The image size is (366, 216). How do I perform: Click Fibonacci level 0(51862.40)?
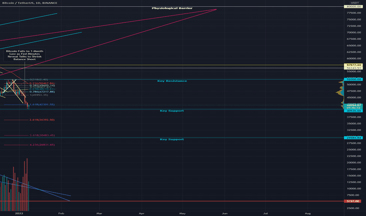pos(38,80)
